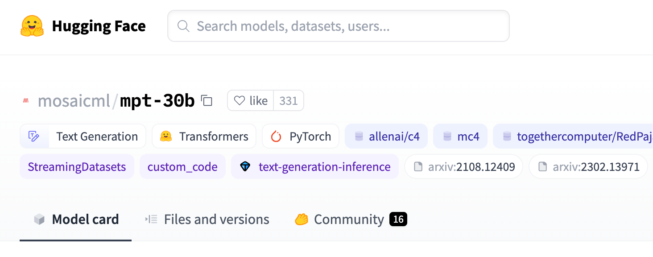Click the Transformers emoji icon

(166, 137)
